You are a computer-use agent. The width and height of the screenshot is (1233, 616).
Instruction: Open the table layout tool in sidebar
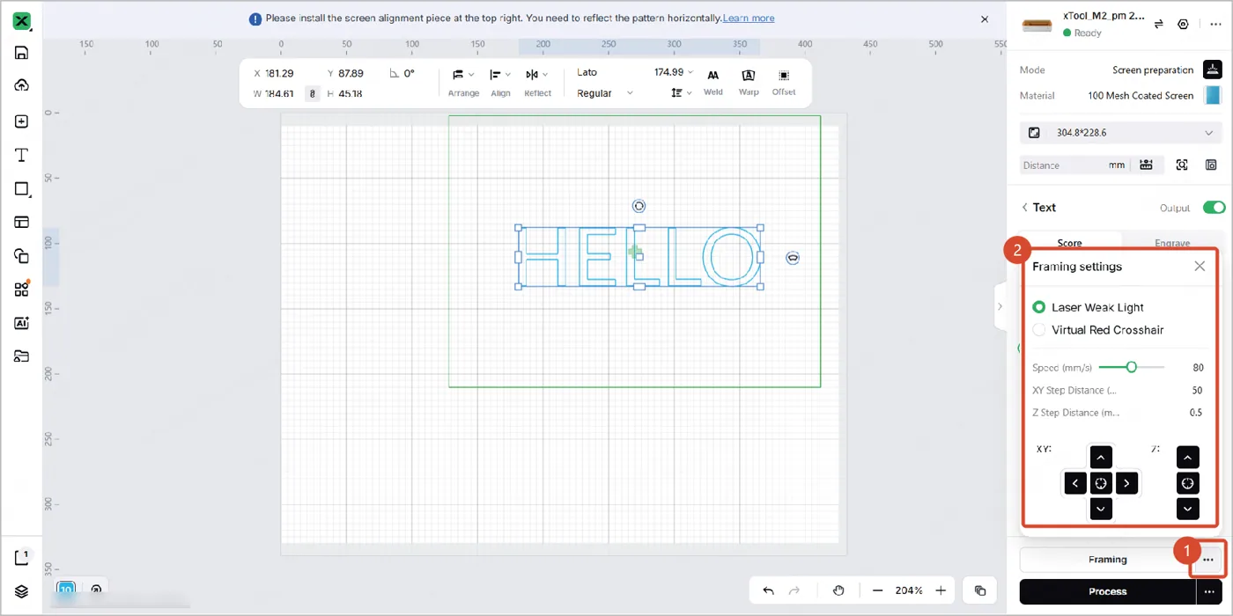(22, 223)
